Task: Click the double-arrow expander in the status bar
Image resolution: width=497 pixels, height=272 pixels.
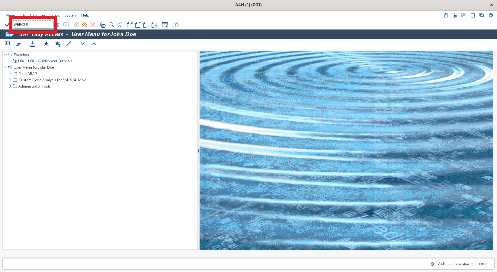Action: [x=432, y=264]
